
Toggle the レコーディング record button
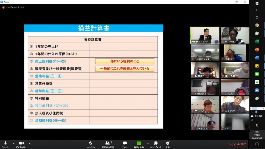(156, 145)
